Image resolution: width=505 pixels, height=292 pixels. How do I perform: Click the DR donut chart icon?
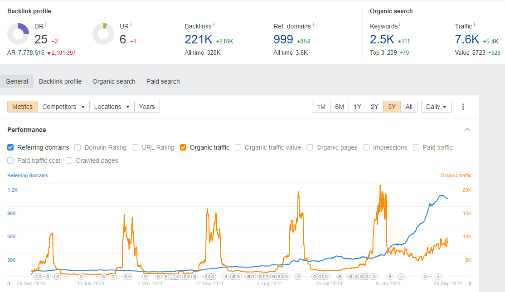pos(18,34)
